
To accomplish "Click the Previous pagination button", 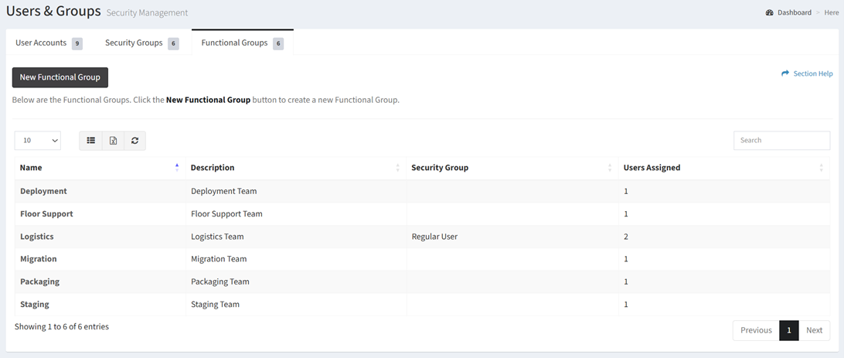I will (x=756, y=330).
